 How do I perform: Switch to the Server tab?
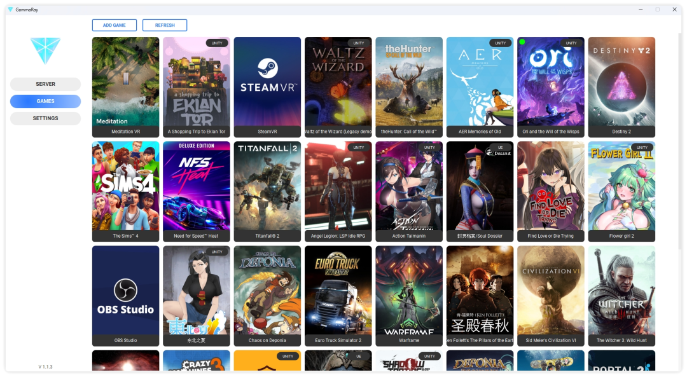coord(45,84)
